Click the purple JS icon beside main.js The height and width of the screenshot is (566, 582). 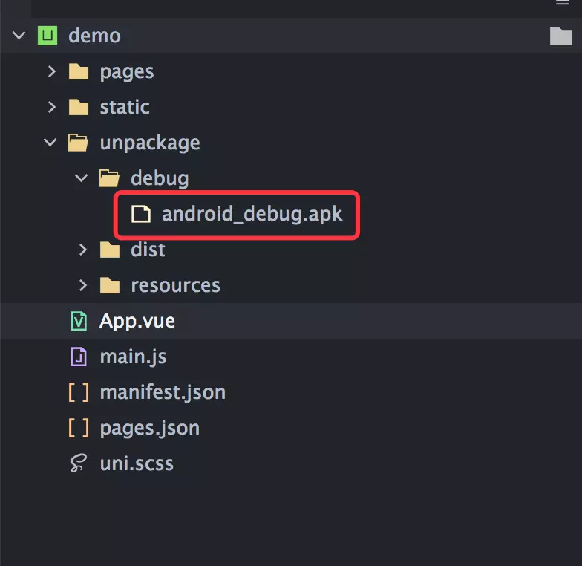click(x=79, y=357)
